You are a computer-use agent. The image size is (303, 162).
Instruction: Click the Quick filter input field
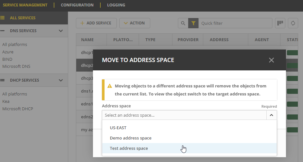coord(235,23)
